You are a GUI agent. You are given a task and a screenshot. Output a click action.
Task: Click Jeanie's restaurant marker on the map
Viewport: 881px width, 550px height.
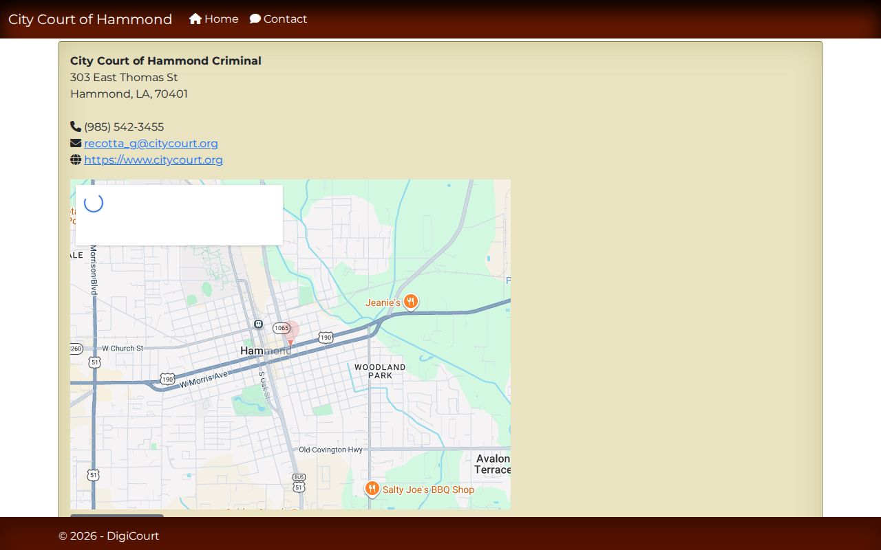tap(411, 302)
